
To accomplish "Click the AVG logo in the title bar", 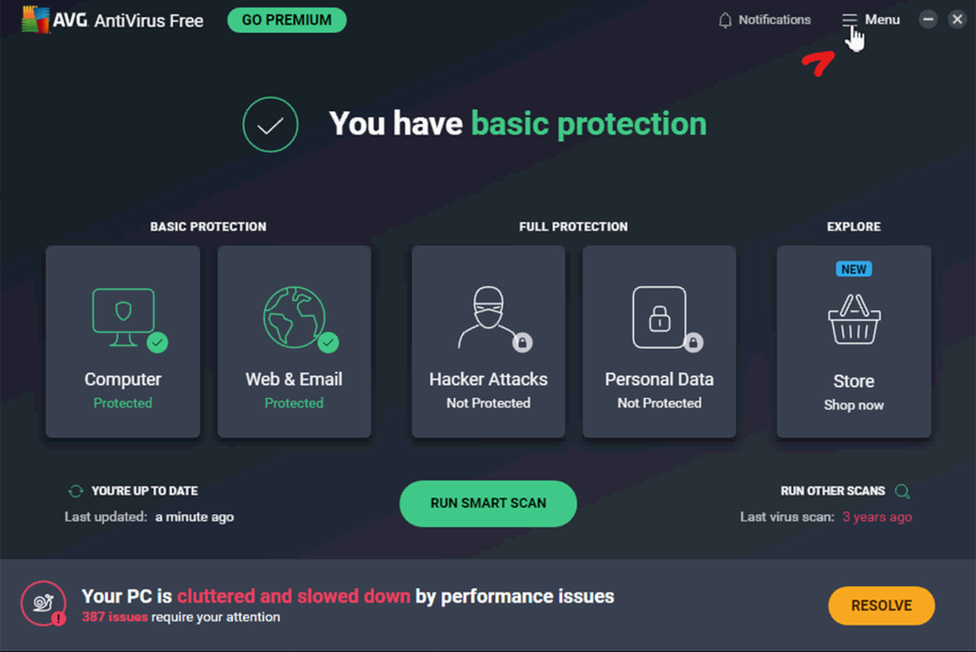I will click(36, 19).
